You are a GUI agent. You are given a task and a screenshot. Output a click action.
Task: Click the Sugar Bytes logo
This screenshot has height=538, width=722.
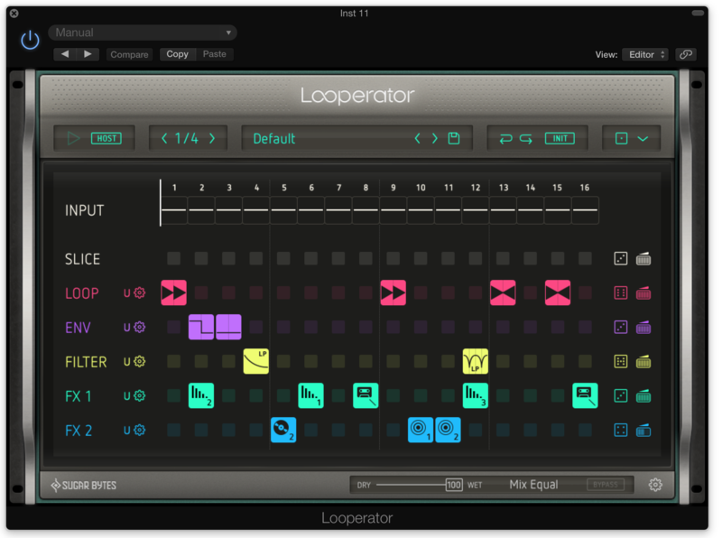click(x=83, y=485)
